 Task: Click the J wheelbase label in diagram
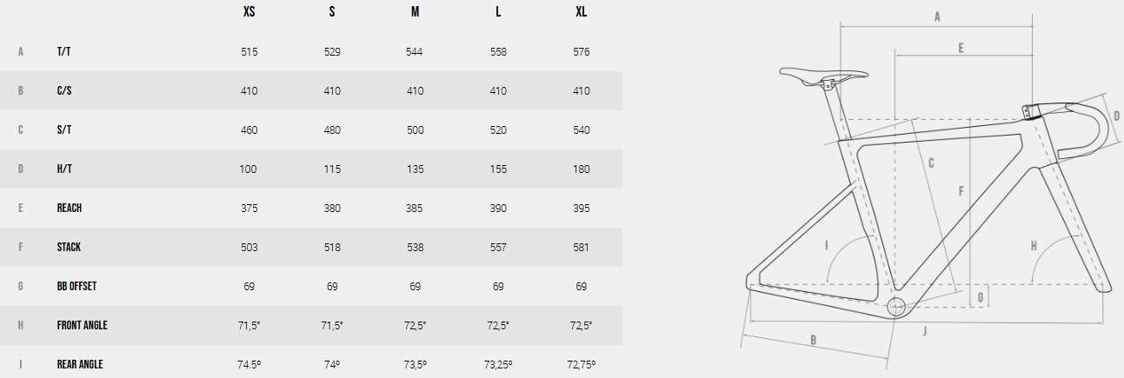tap(925, 330)
